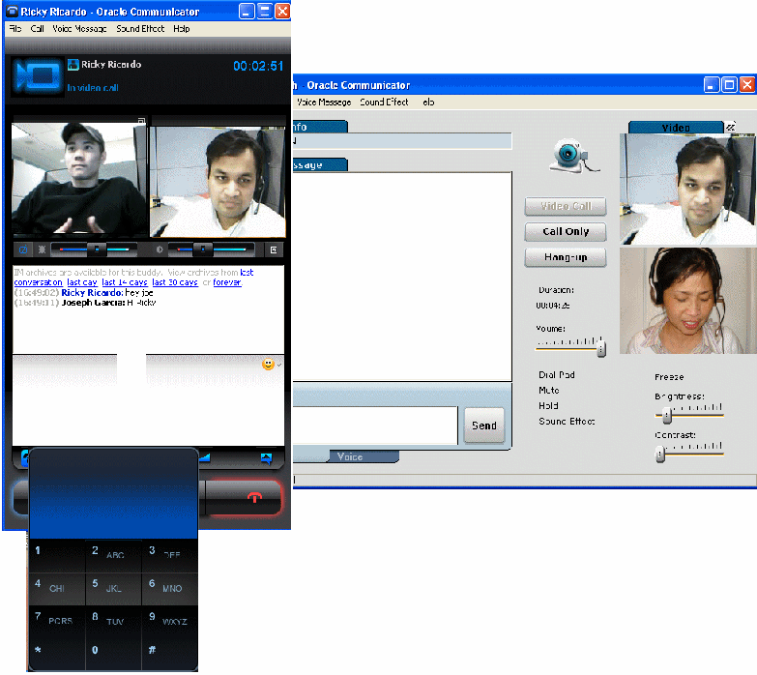This screenshot has height=675, width=757.
Task: Open the Help menu in Ricky Ricardo window
Action: click(x=182, y=28)
